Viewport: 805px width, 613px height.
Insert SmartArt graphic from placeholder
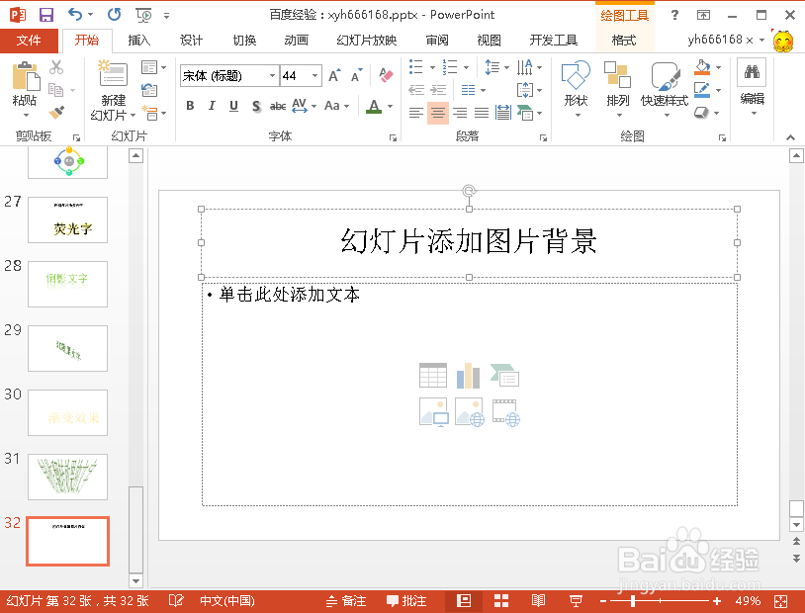[504, 376]
